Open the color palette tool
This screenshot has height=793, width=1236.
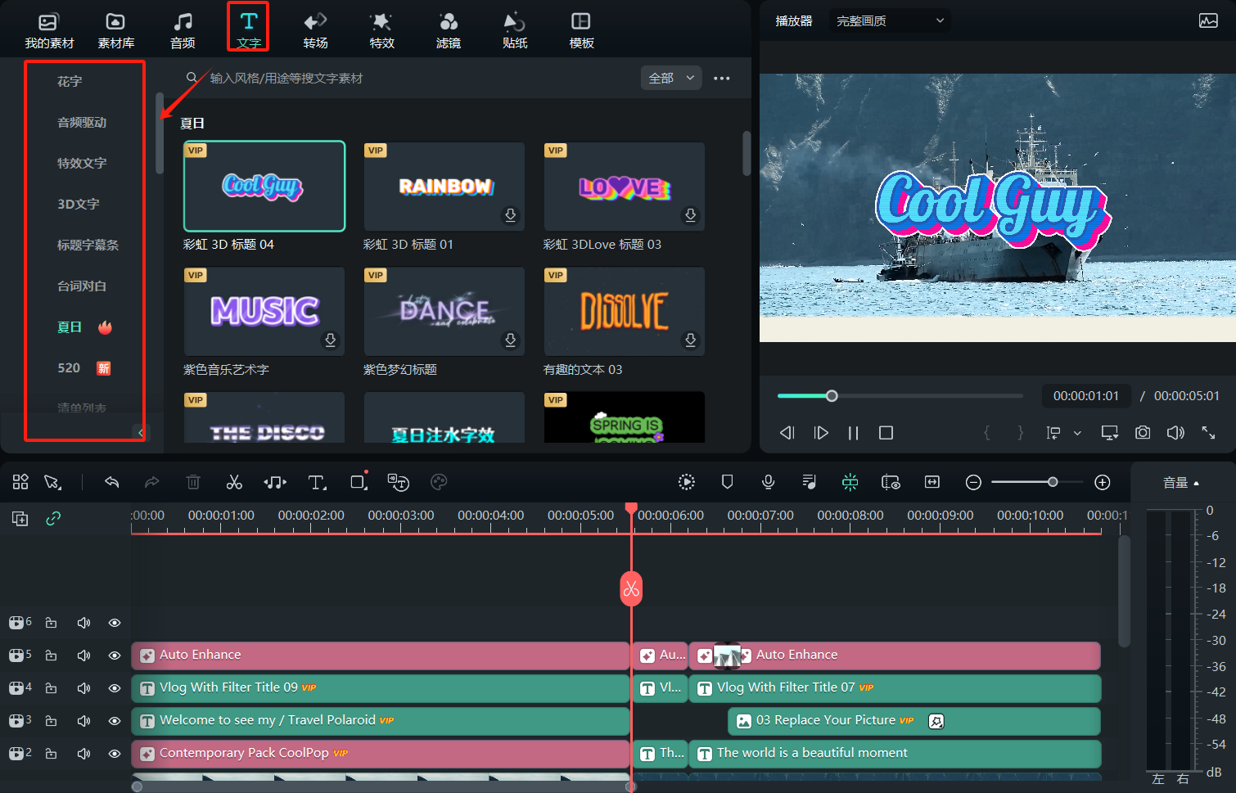(x=439, y=482)
